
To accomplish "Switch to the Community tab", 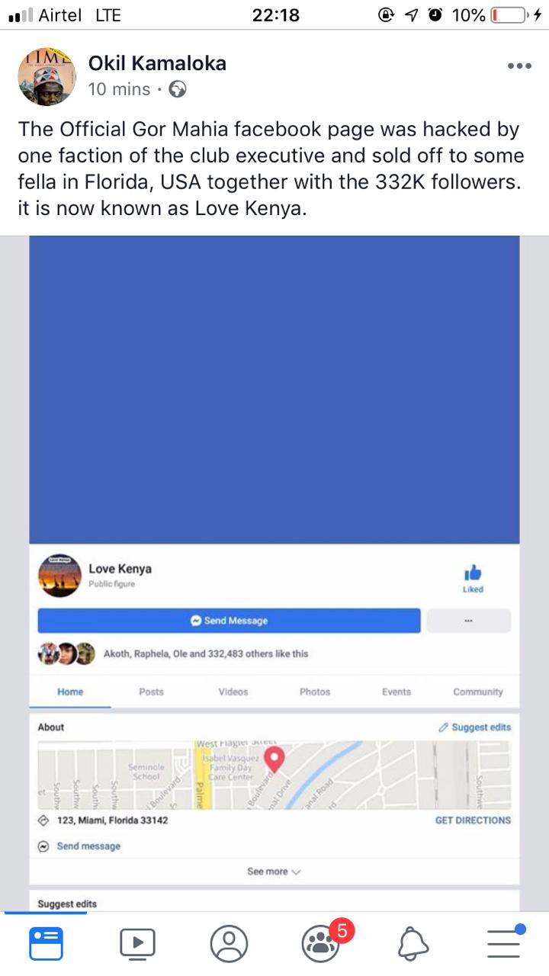I will tap(478, 692).
